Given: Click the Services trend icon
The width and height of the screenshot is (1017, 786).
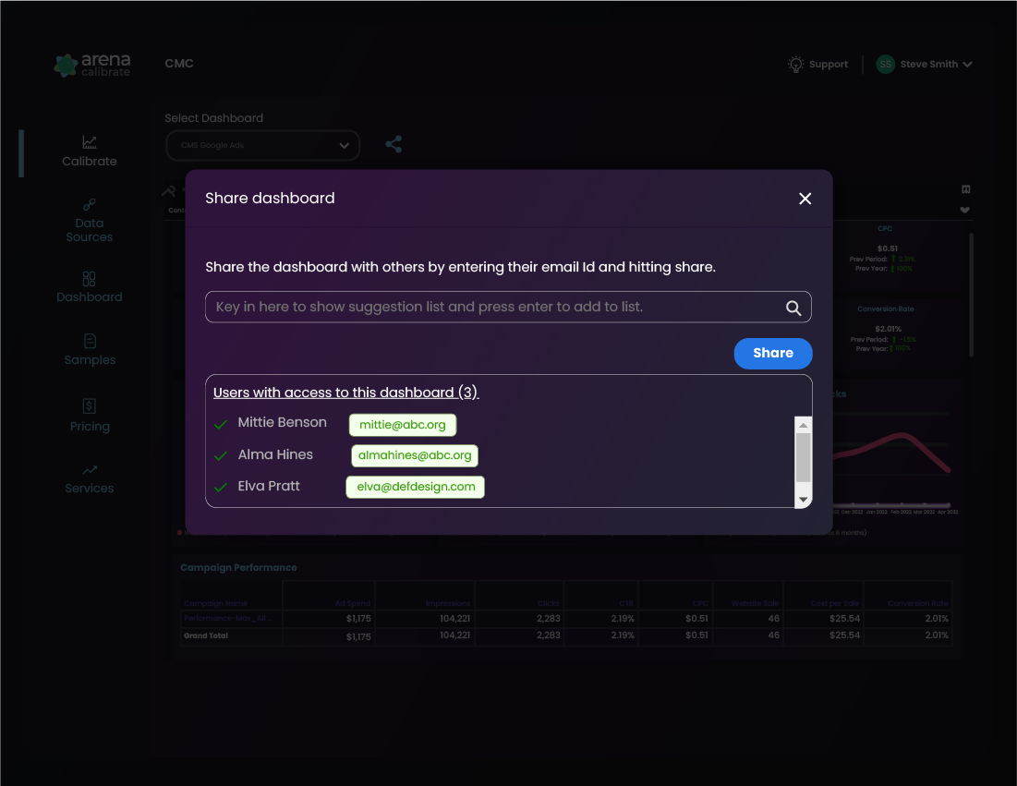Looking at the screenshot, I should pyautogui.click(x=90, y=470).
